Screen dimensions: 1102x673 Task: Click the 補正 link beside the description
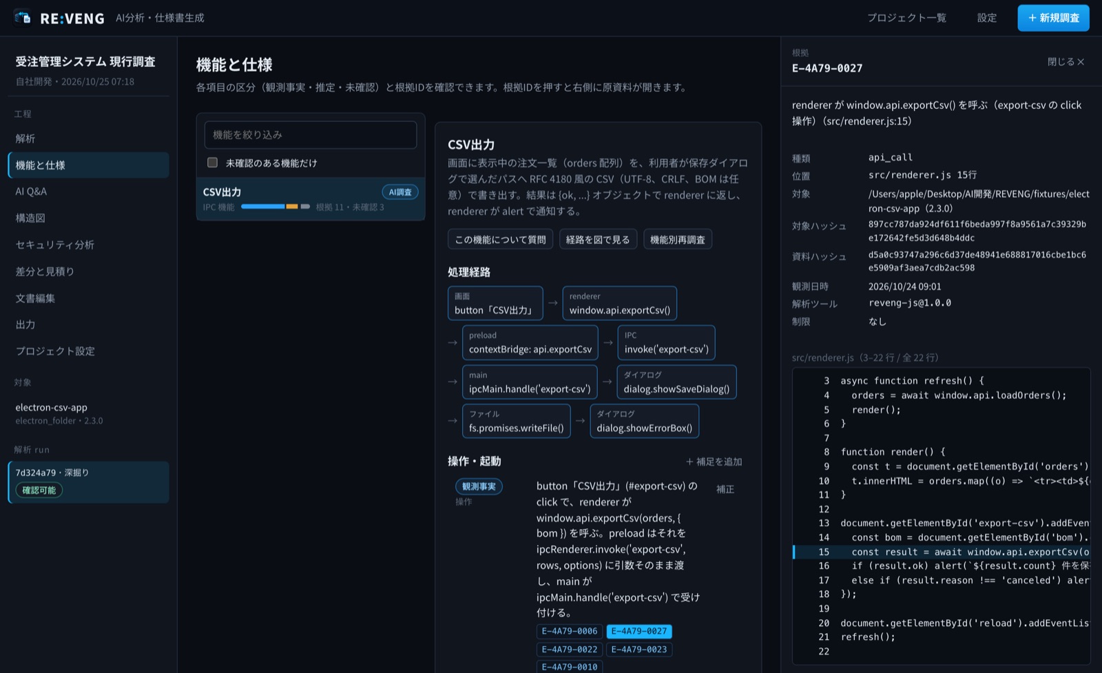coord(725,489)
